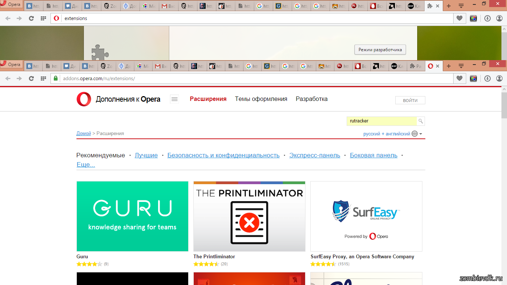Open 'Темы оформления' section
This screenshot has width=507, height=285.
(261, 99)
